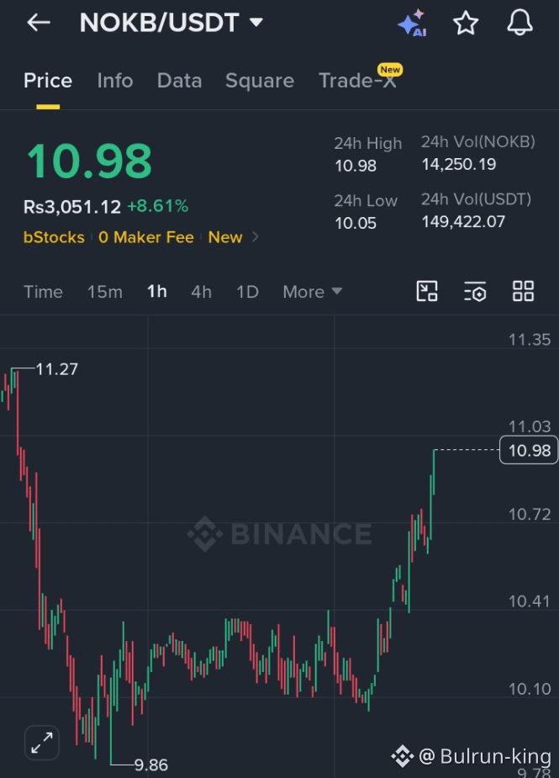Image resolution: width=559 pixels, height=778 pixels.
Task: Tap the Binance logo by Bulrun-king
Action: (x=403, y=756)
